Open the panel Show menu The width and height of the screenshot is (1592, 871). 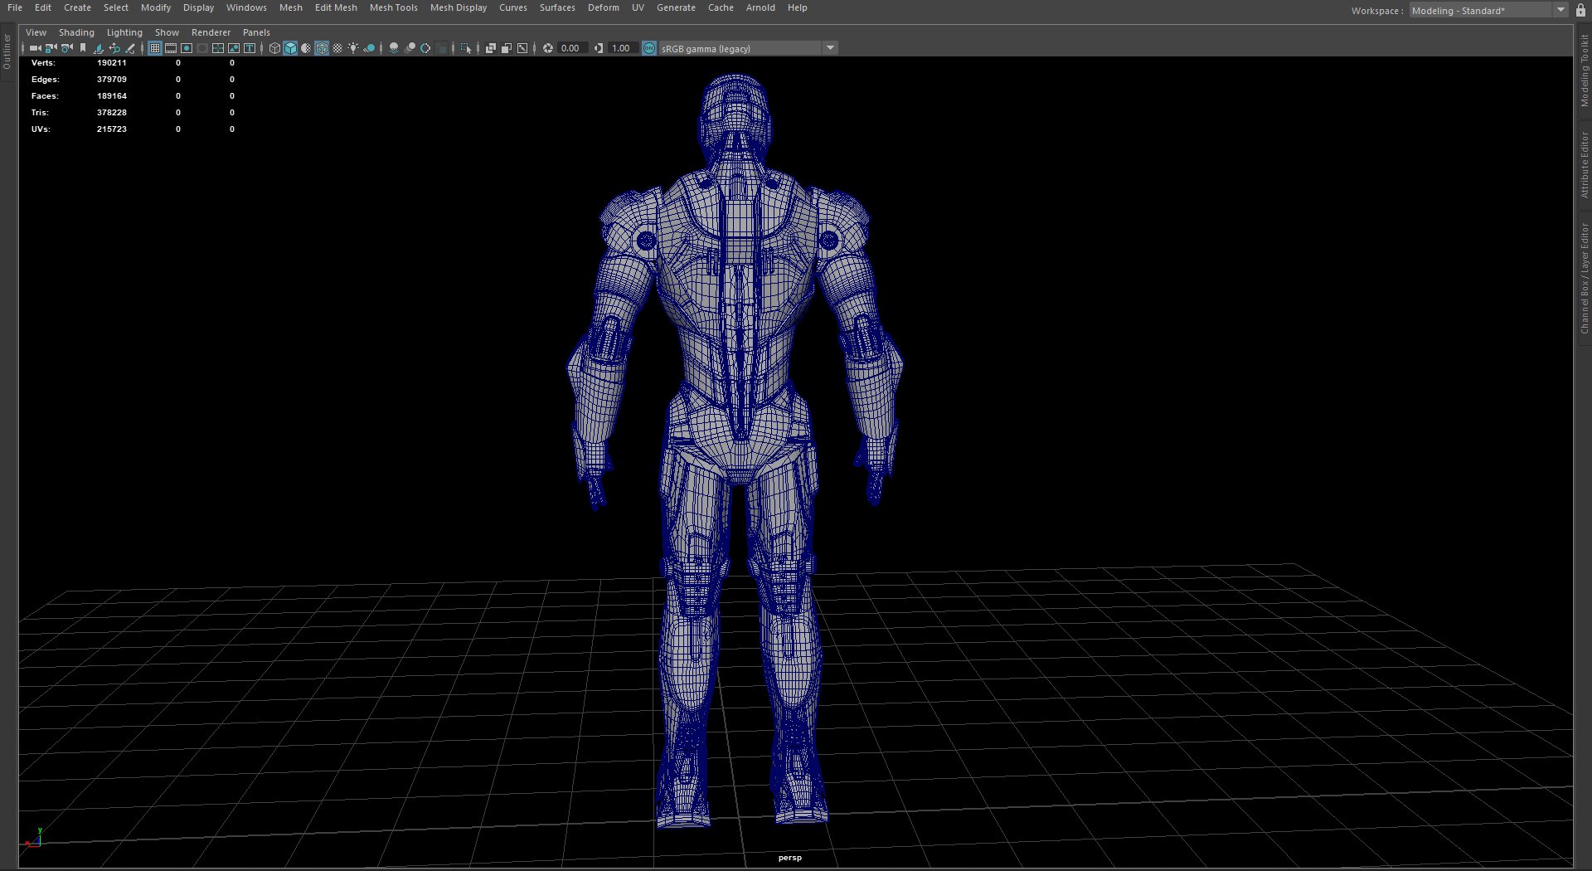[167, 32]
